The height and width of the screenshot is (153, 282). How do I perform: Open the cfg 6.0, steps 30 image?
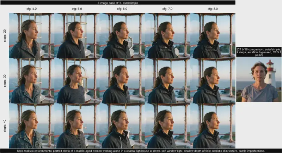[122, 81]
